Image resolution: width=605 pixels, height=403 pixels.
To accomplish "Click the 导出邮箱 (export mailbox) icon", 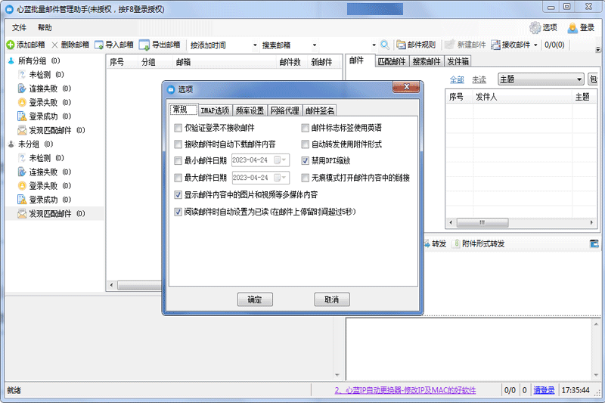I will 144,45.
